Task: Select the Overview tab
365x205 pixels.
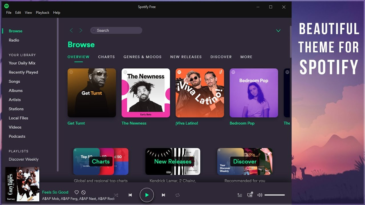Action: 78,57
